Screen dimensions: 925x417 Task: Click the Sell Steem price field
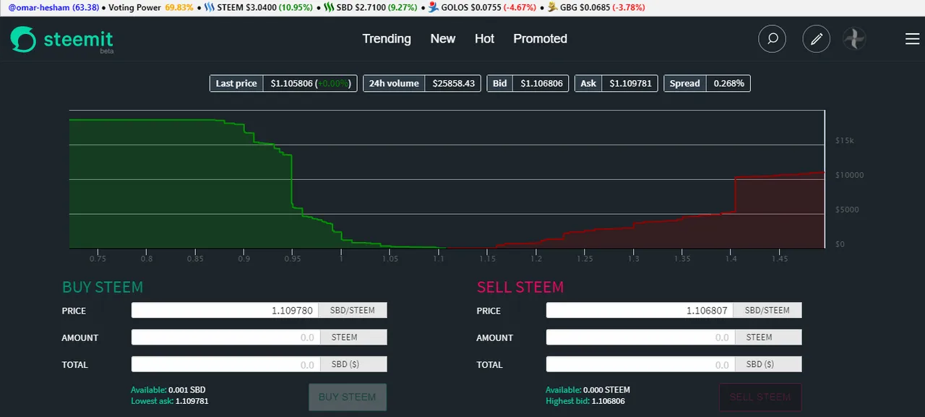(x=640, y=311)
